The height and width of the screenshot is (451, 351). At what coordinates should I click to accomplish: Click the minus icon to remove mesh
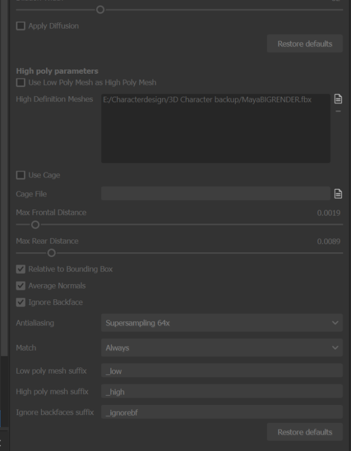click(338, 111)
